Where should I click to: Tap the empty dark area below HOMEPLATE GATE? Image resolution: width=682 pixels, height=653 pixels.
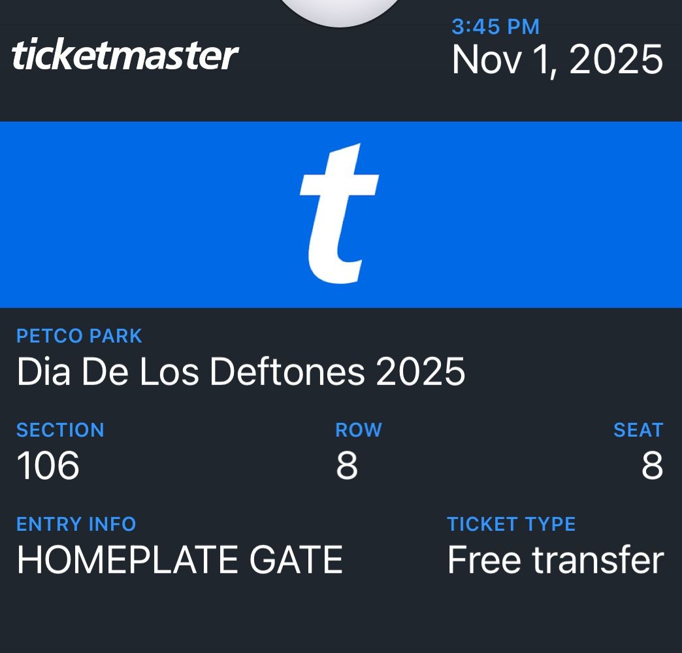click(180, 618)
